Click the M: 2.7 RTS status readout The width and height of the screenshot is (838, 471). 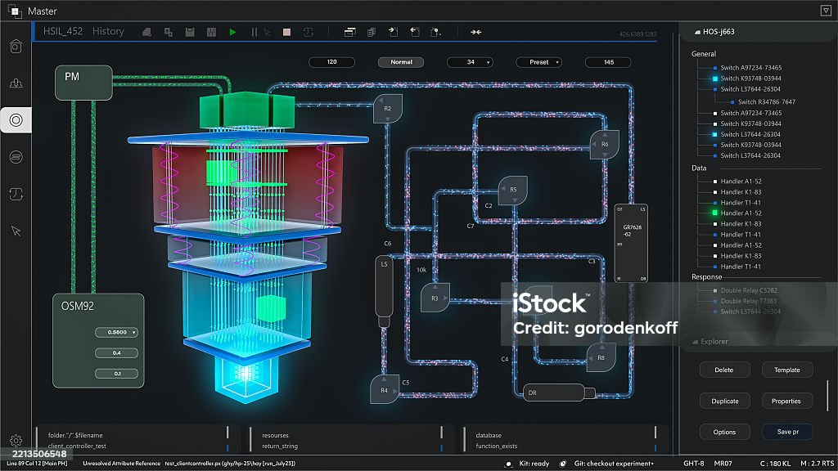818,464
